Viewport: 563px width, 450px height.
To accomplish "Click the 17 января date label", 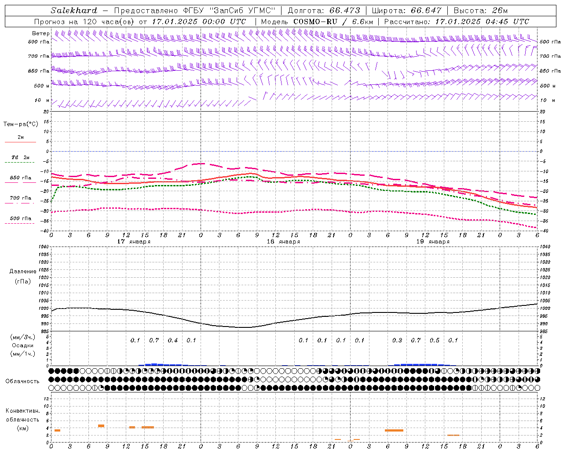I will point(134,242).
